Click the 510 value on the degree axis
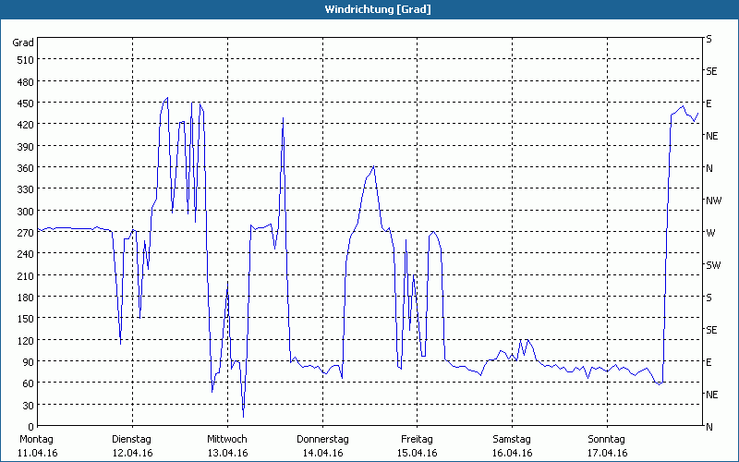 point(26,60)
